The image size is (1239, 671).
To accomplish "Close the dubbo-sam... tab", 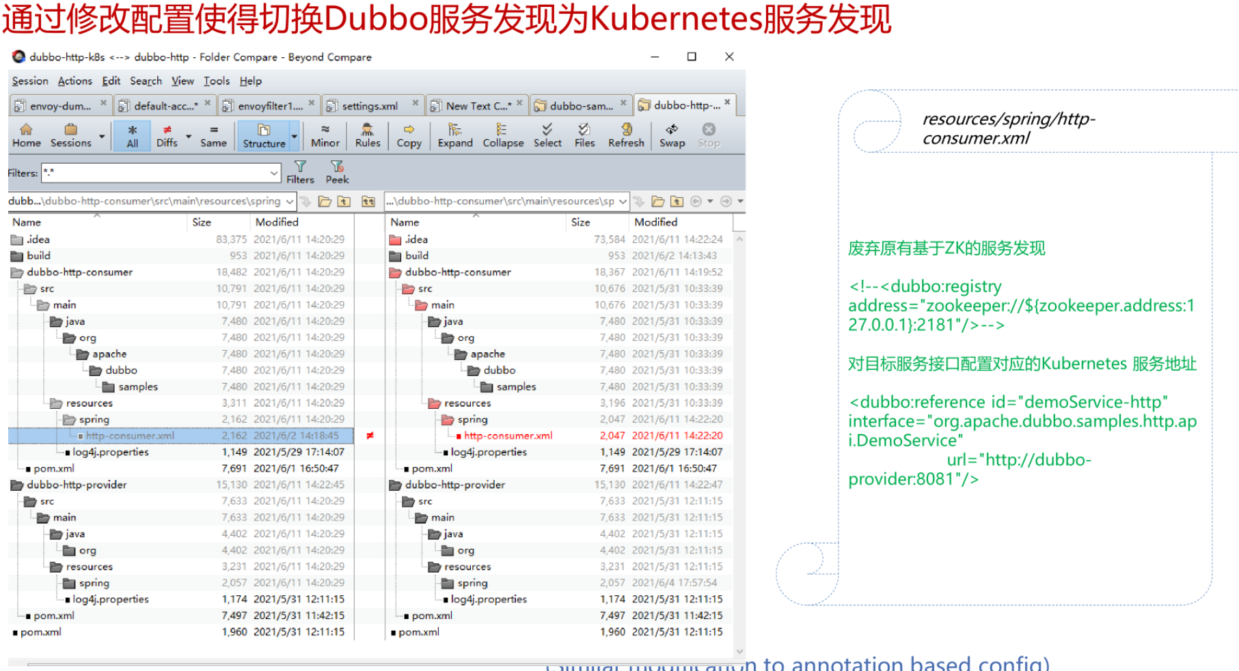I will [623, 103].
